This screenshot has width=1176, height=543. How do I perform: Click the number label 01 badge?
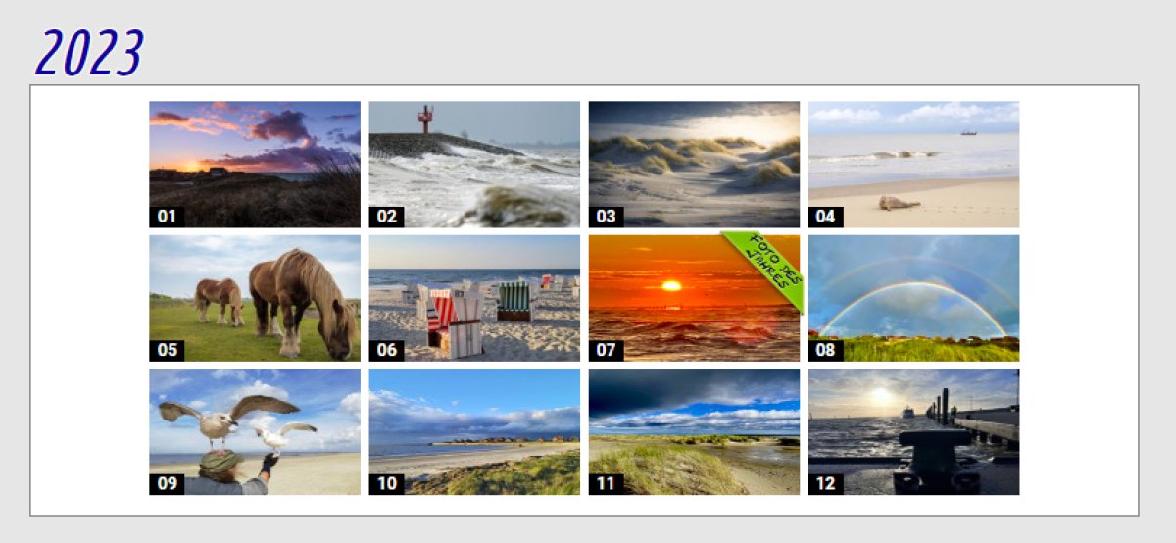point(167,217)
